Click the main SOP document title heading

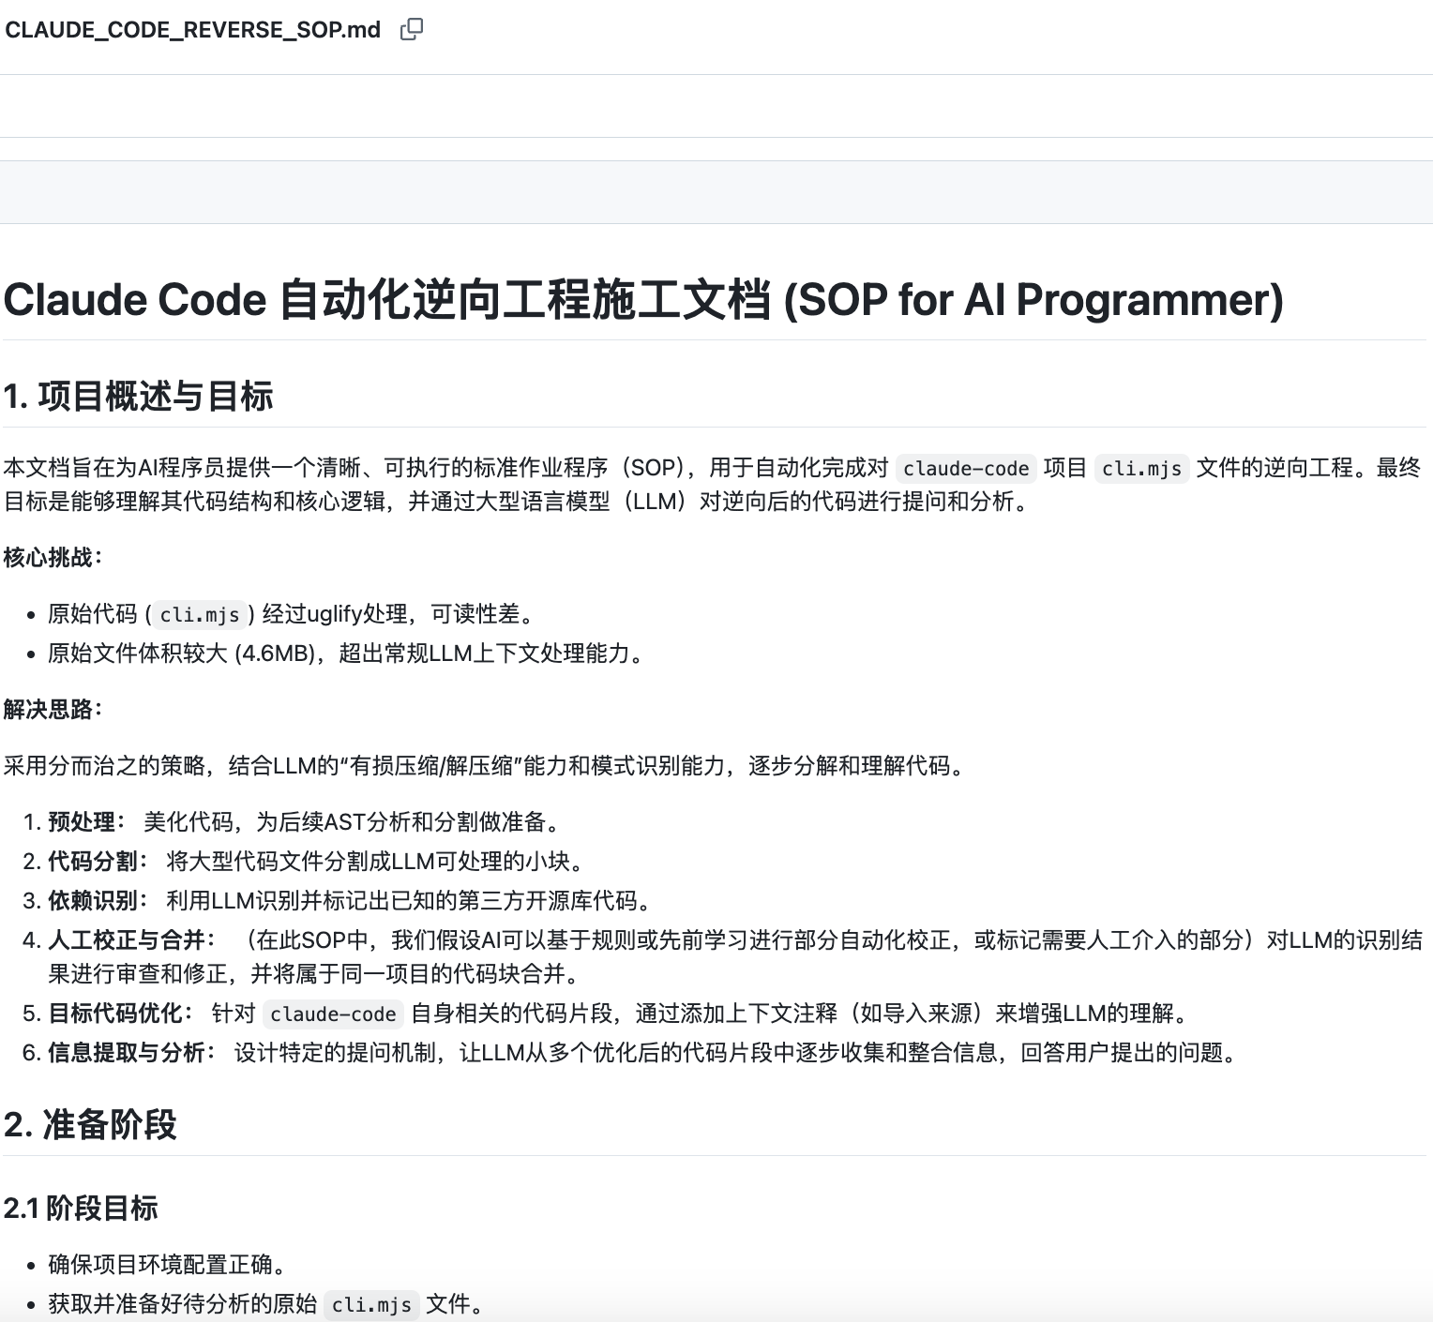click(x=645, y=300)
